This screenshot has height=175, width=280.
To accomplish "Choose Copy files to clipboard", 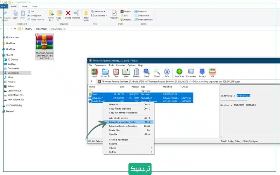I will coord(128,108).
